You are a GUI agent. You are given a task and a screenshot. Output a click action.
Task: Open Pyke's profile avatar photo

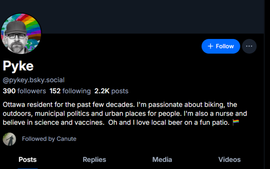21,34
